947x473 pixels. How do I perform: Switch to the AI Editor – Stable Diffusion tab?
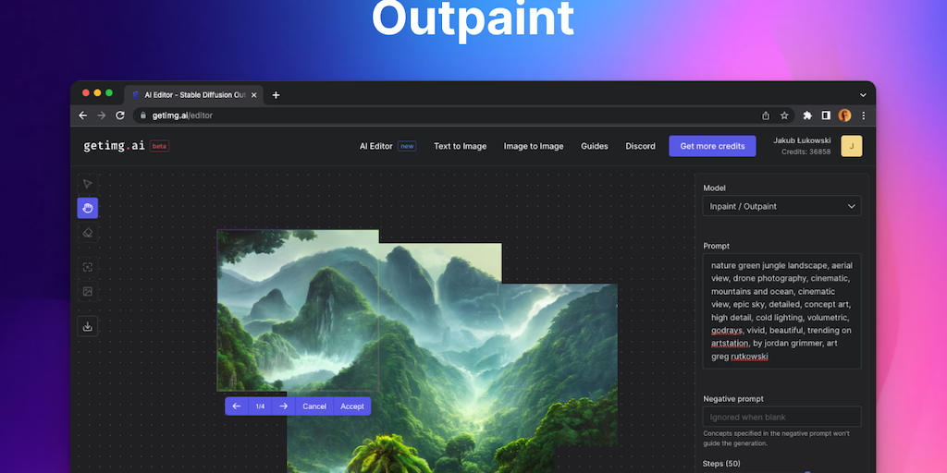(194, 95)
